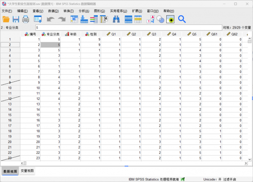Screen dimensions: 253x182
Task: Click the go to variable icon
Action: pyautogui.click(x=84, y=19)
